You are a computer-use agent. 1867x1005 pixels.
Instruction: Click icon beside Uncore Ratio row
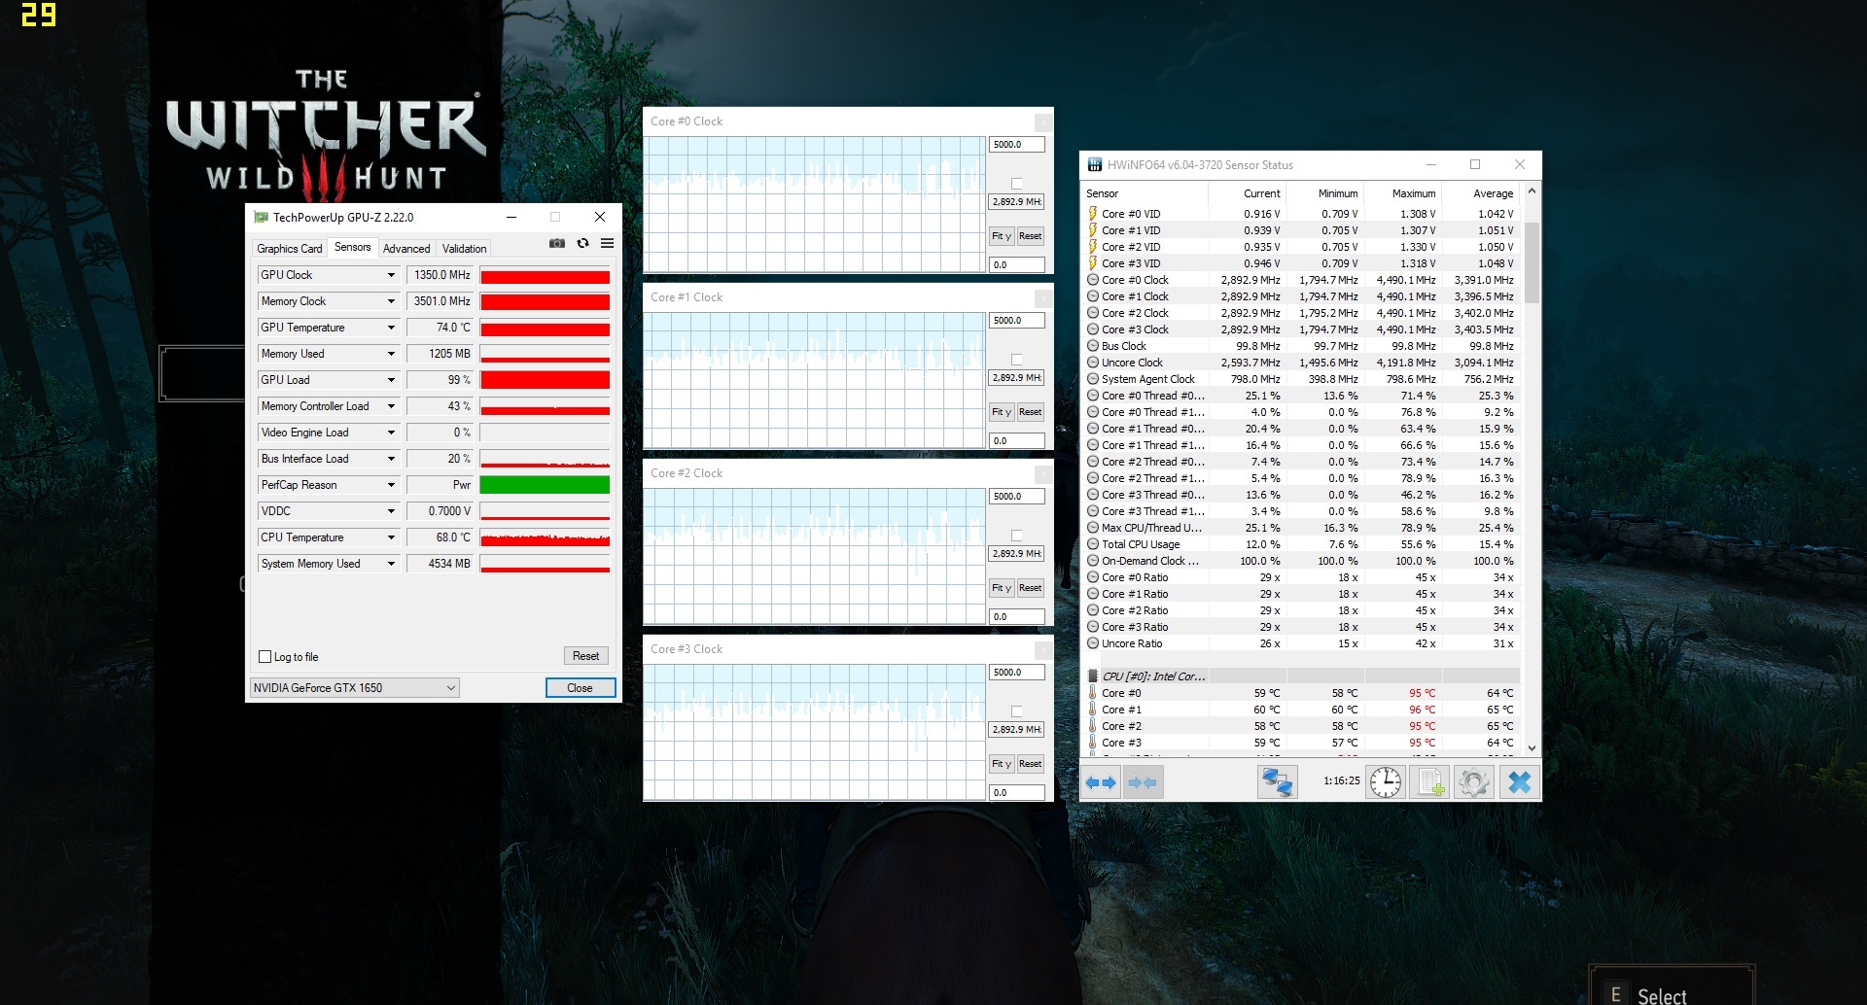(1093, 643)
